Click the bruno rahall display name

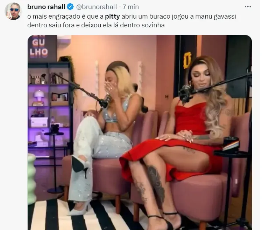coord(46,7)
